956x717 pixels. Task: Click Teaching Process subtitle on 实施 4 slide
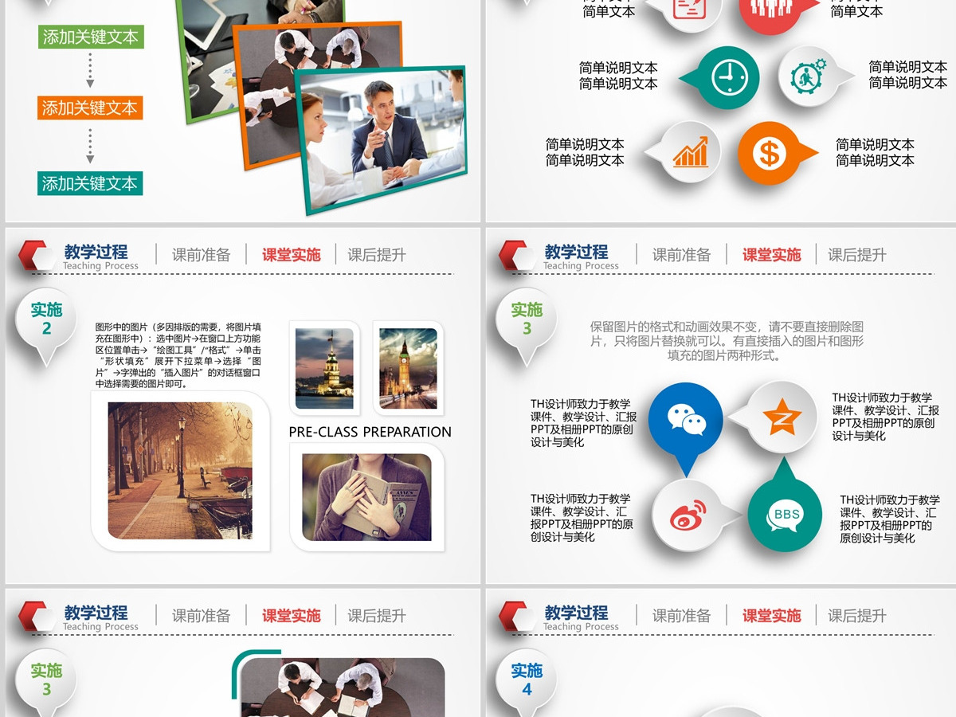[x=581, y=627]
